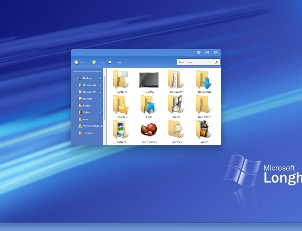Click the magnifier icon in search box

point(216,62)
